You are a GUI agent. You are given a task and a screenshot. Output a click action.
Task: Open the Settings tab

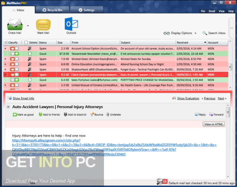(x=86, y=10)
